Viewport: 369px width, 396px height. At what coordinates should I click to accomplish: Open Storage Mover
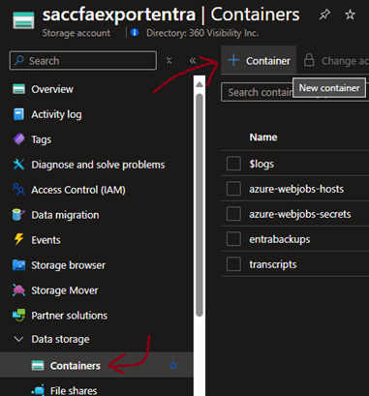pos(64,290)
